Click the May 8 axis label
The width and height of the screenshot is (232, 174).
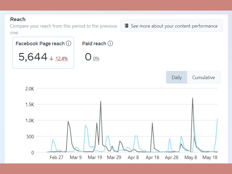click(x=191, y=157)
